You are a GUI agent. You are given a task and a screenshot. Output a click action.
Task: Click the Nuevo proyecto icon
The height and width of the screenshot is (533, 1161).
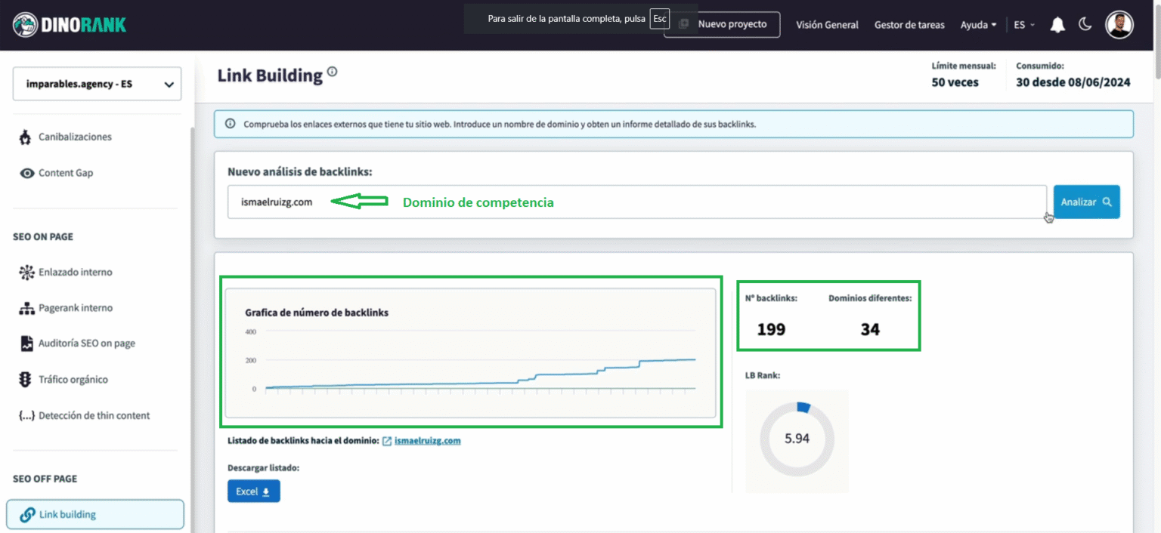point(683,24)
